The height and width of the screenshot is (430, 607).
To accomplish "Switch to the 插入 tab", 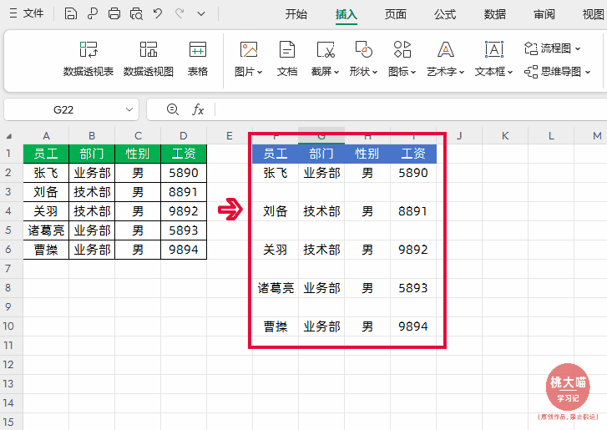I will click(x=346, y=14).
